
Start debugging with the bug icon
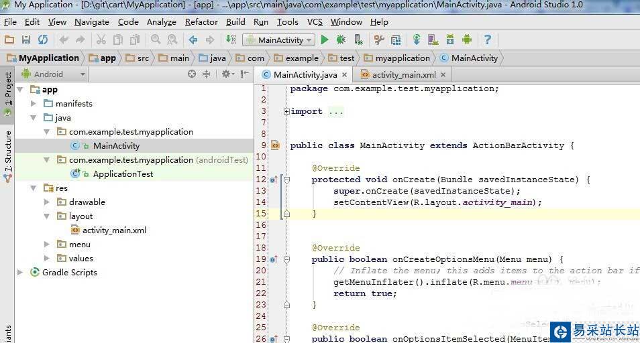click(x=341, y=40)
